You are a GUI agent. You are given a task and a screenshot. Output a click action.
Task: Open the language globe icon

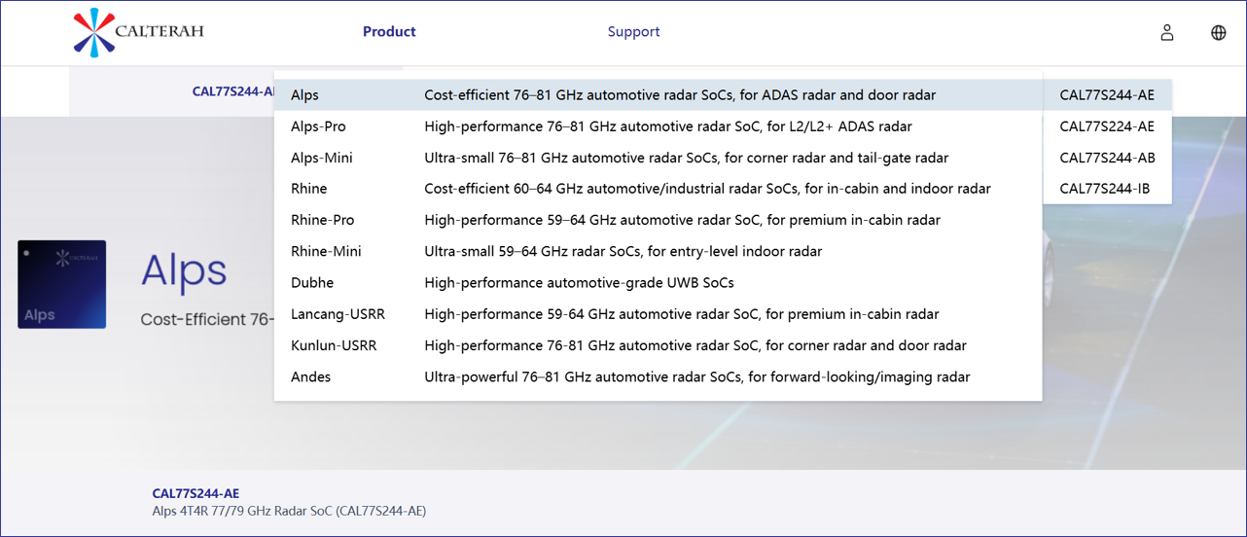pyautogui.click(x=1219, y=32)
